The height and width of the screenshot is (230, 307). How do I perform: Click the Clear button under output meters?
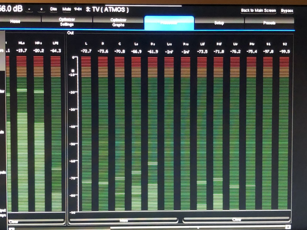[x=236, y=220]
